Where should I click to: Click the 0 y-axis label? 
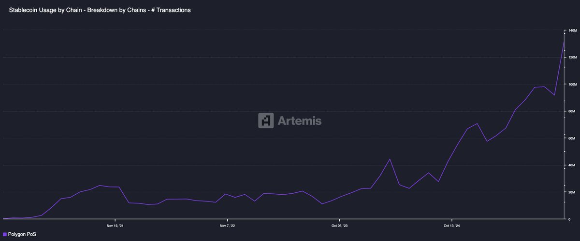coord(569,219)
